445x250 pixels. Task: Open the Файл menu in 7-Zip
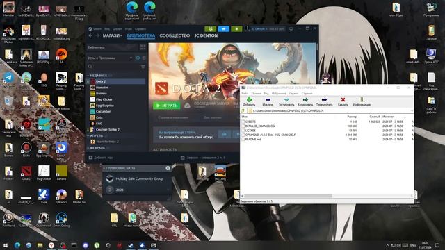pos(245,93)
